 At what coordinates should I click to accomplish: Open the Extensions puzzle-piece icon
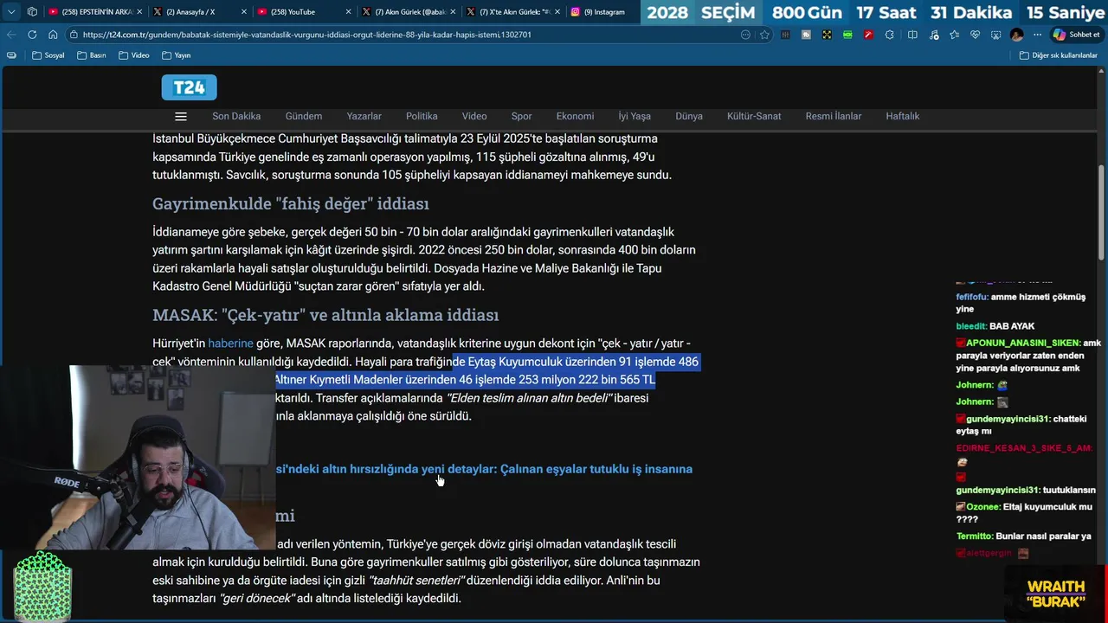889,35
